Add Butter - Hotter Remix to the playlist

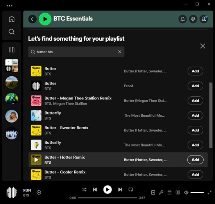pos(195,160)
